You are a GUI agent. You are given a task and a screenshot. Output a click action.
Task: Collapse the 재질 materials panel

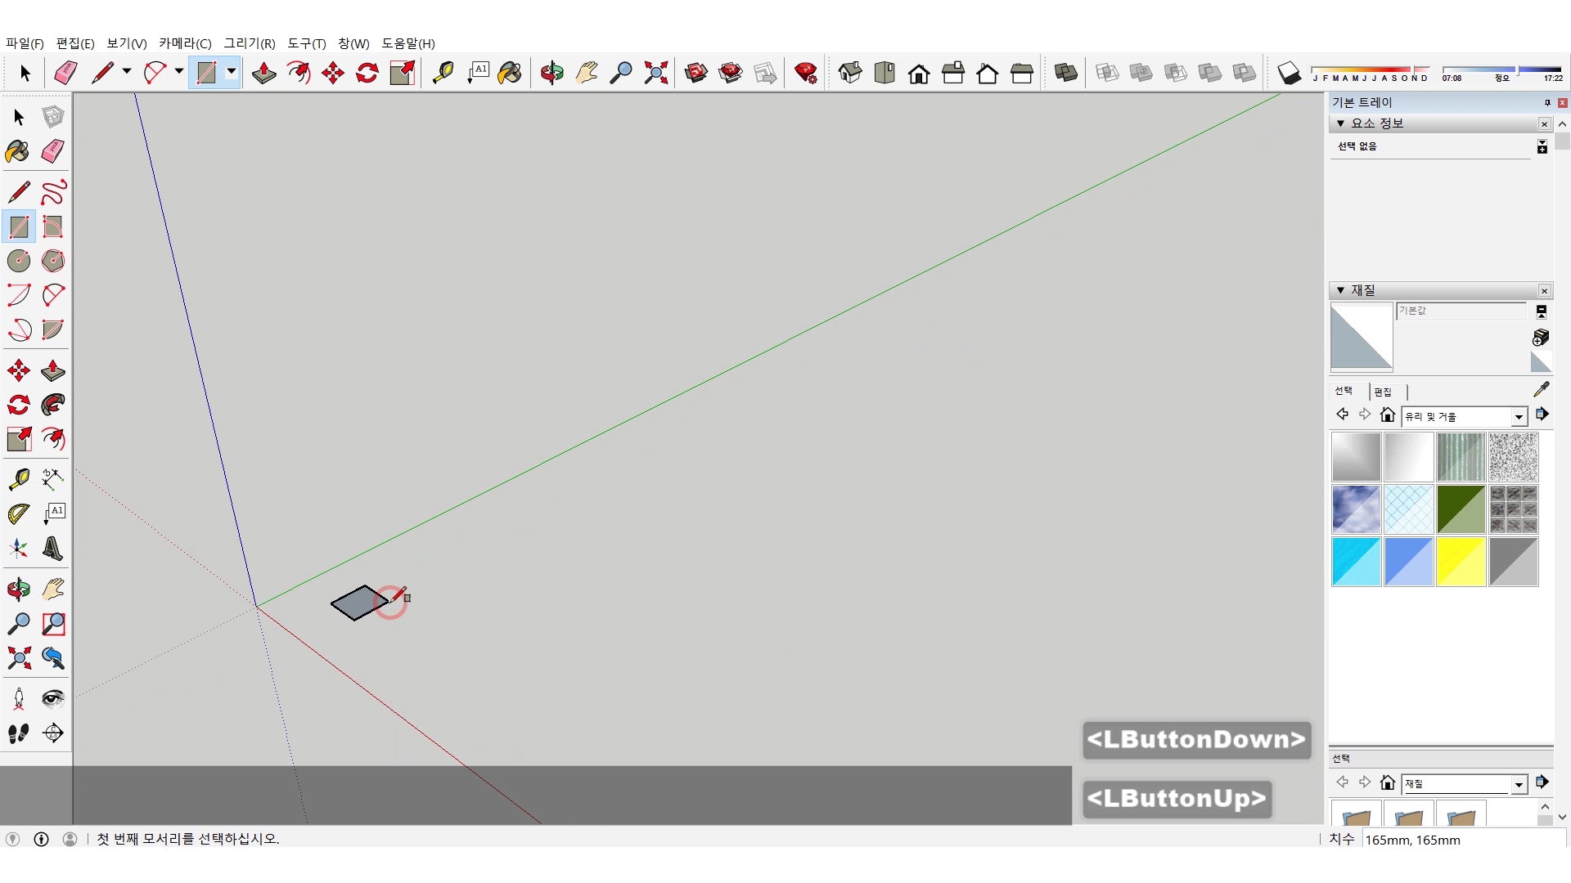coord(1340,290)
